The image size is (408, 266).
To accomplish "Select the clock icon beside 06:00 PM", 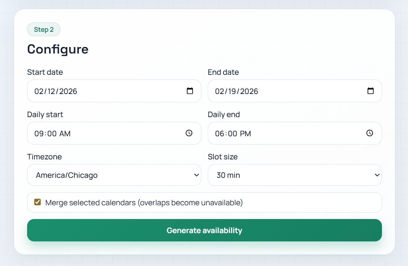I will click(x=370, y=133).
